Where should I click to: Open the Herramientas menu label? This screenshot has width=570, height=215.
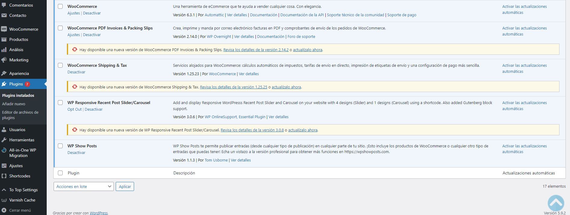pyautogui.click(x=22, y=140)
